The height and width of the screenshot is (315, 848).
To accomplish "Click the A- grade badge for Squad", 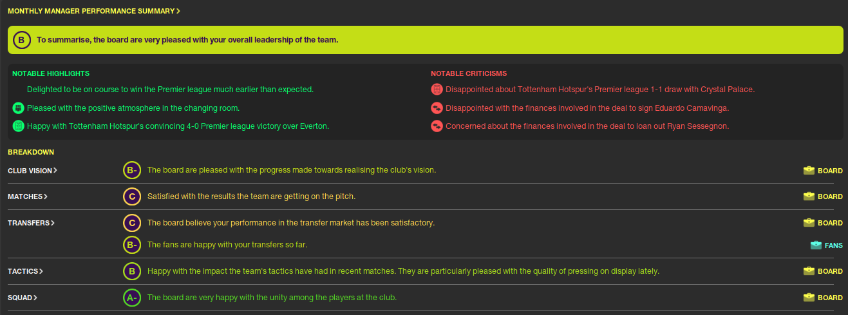I will 132,298.
